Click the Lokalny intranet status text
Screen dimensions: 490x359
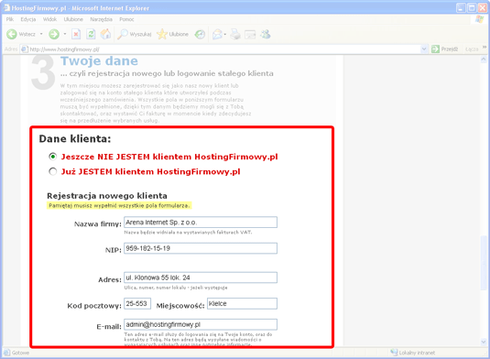(417, 353)
